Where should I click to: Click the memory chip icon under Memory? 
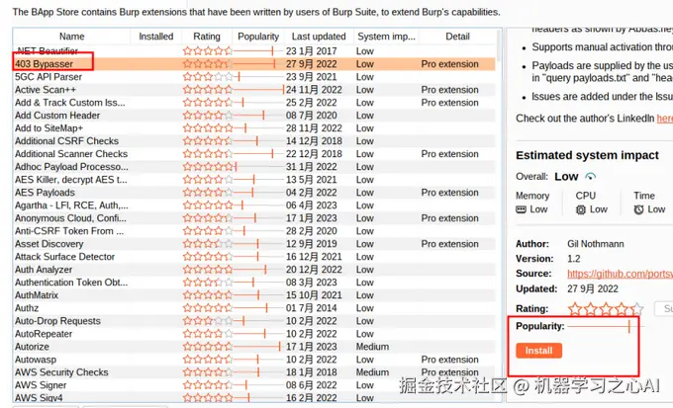click(x=521, y=209)
